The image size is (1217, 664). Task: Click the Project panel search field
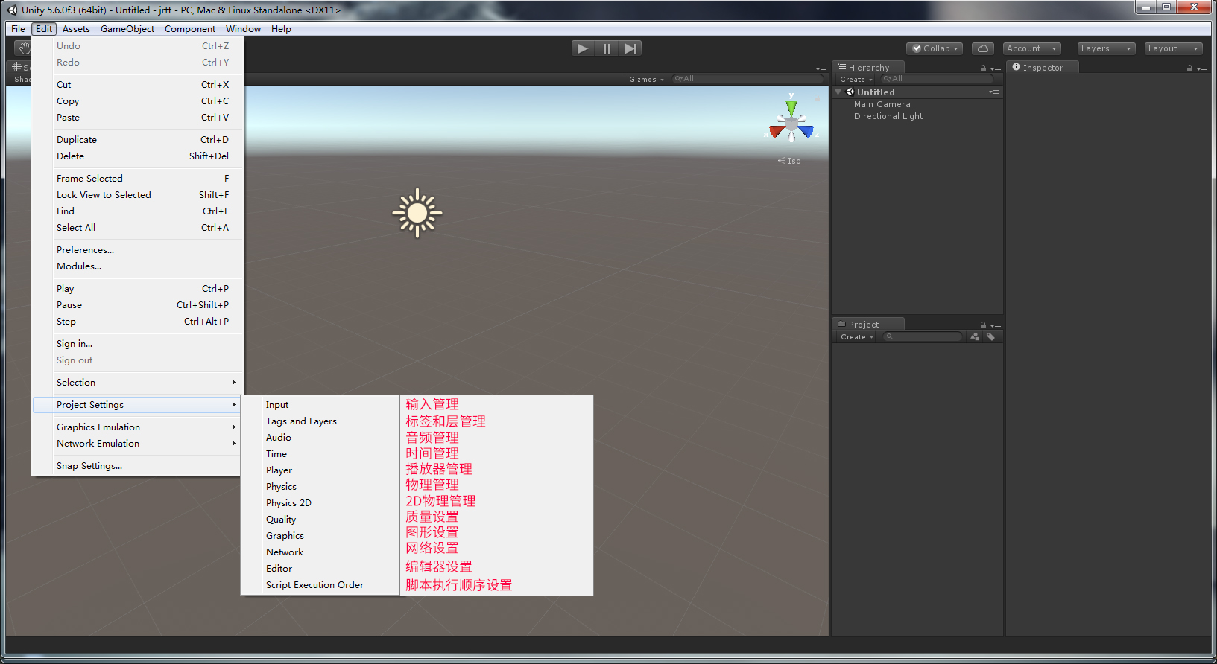[x=924, y=337]
